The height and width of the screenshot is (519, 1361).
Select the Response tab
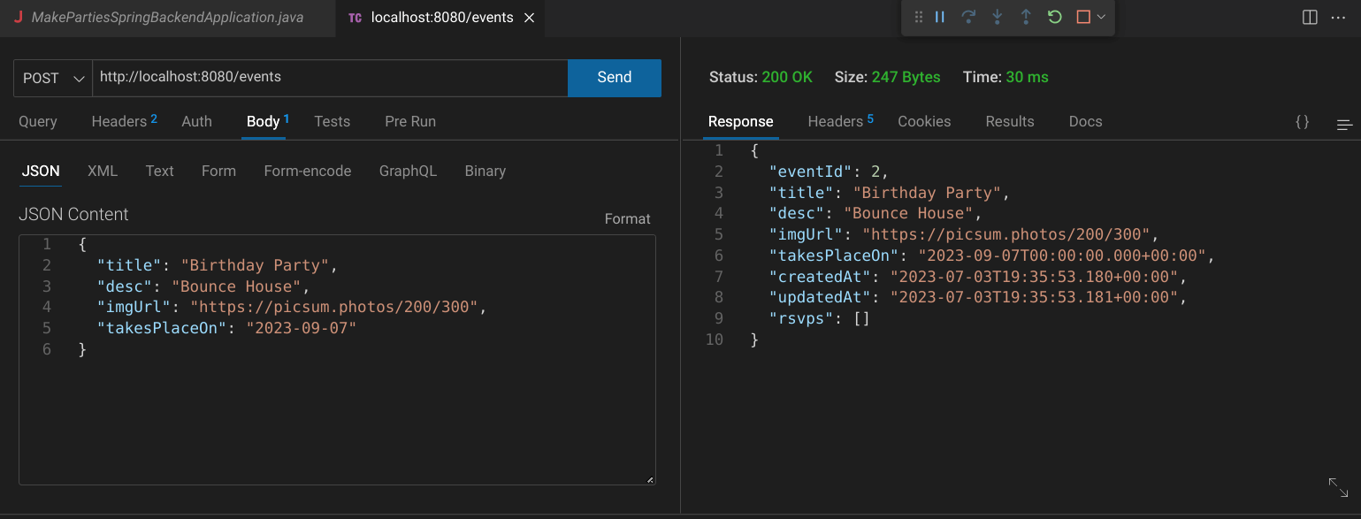click(741, 121)
